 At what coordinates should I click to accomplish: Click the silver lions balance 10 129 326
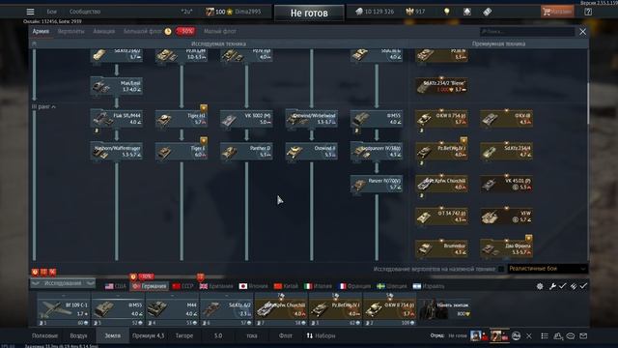375,12
